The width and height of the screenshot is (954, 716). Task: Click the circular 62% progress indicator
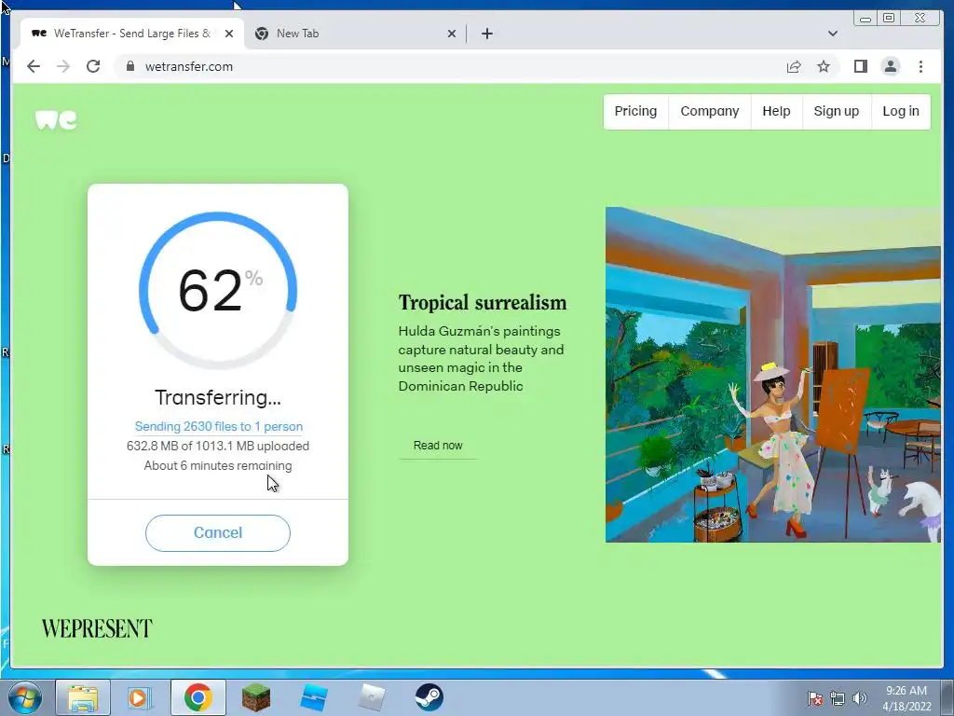[218, 291]
